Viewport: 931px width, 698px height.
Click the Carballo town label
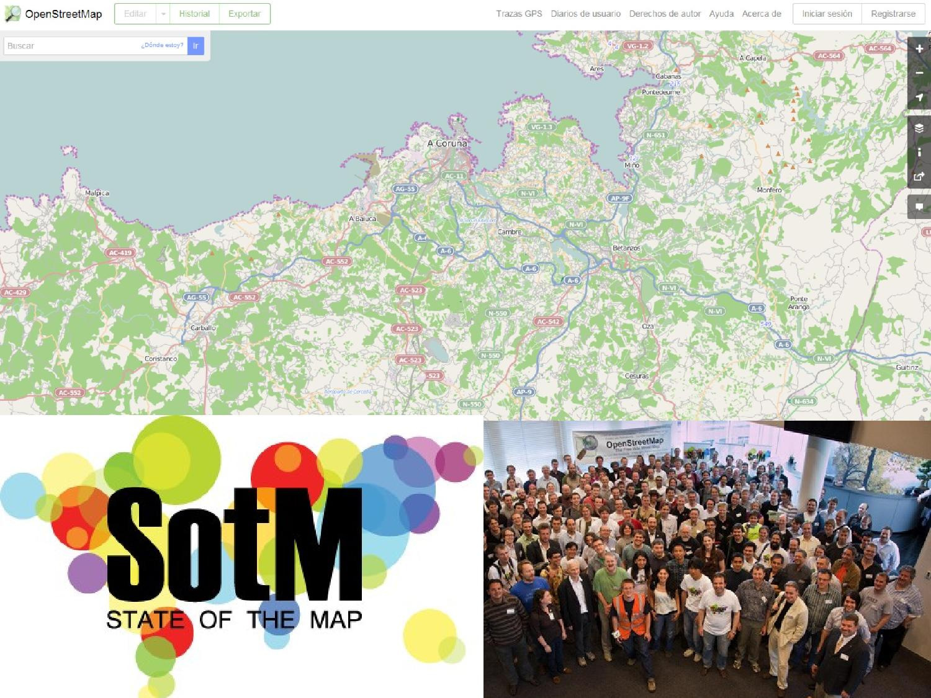(x=203, y=328)
